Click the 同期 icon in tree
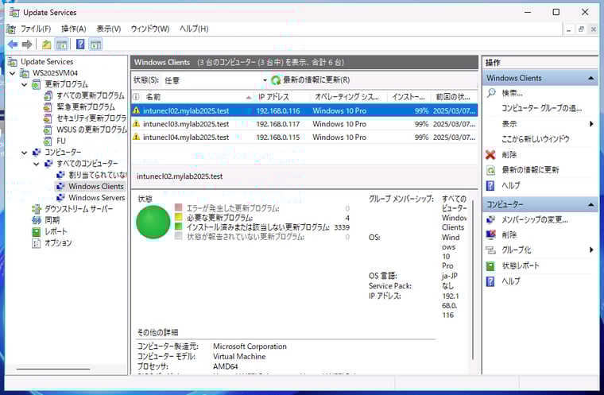Image resolution: width=604 pixels, height=395 pixels. (37, 220)
